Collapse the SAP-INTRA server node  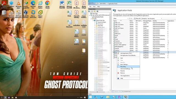point(89,15)
